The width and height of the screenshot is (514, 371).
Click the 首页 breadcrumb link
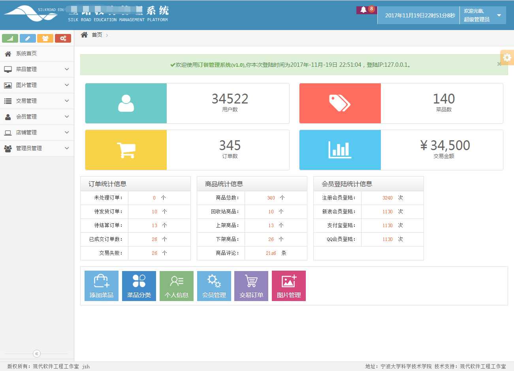coord(97,35)
